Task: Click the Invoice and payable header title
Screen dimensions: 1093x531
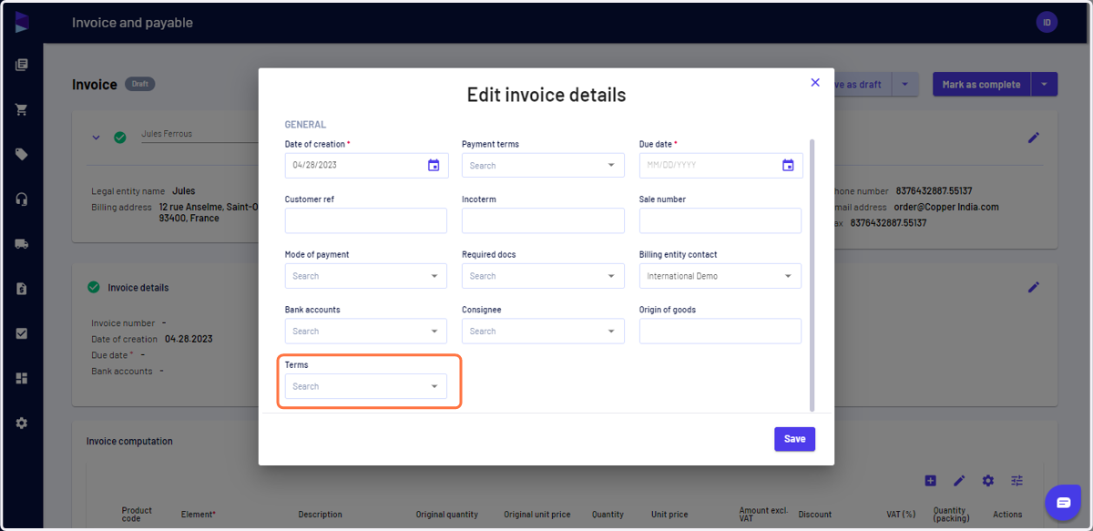Action: click(132, 23)
